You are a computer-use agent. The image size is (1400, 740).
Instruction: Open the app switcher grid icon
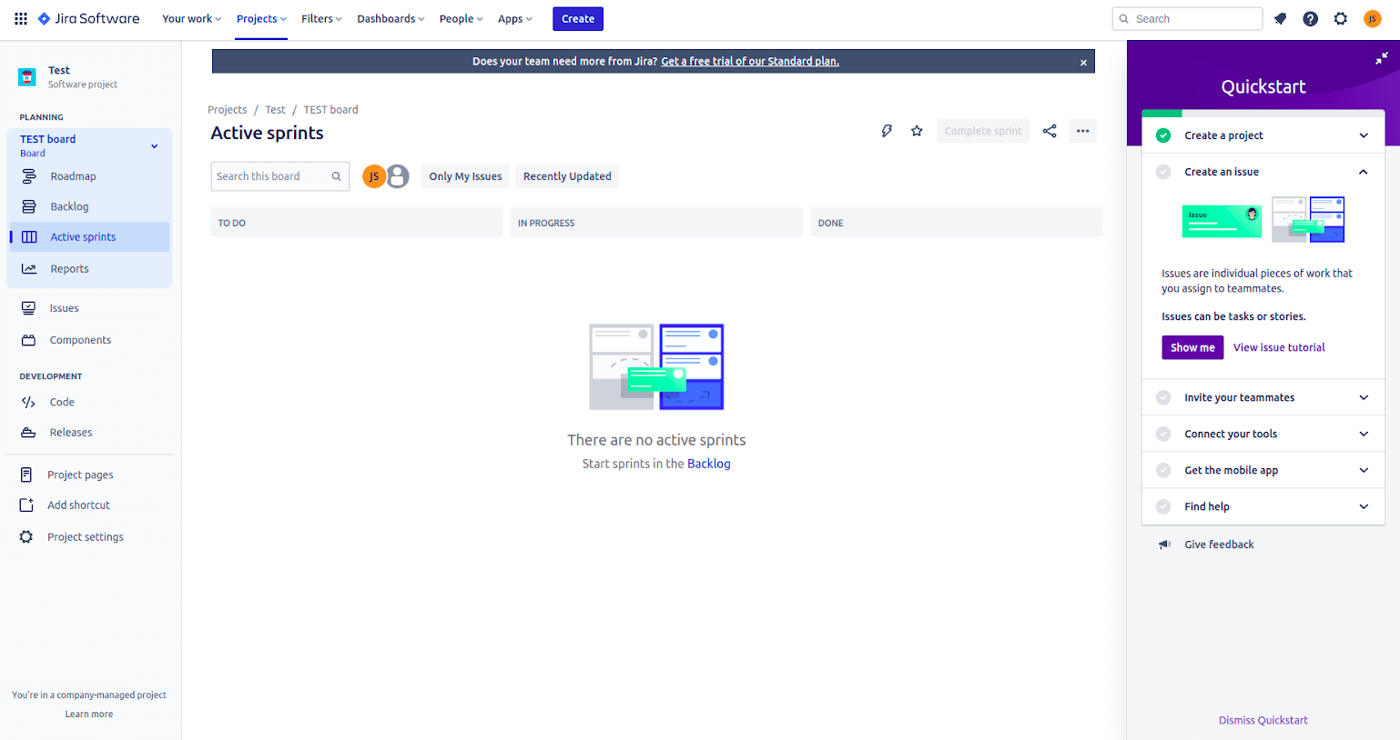[21, 19]
